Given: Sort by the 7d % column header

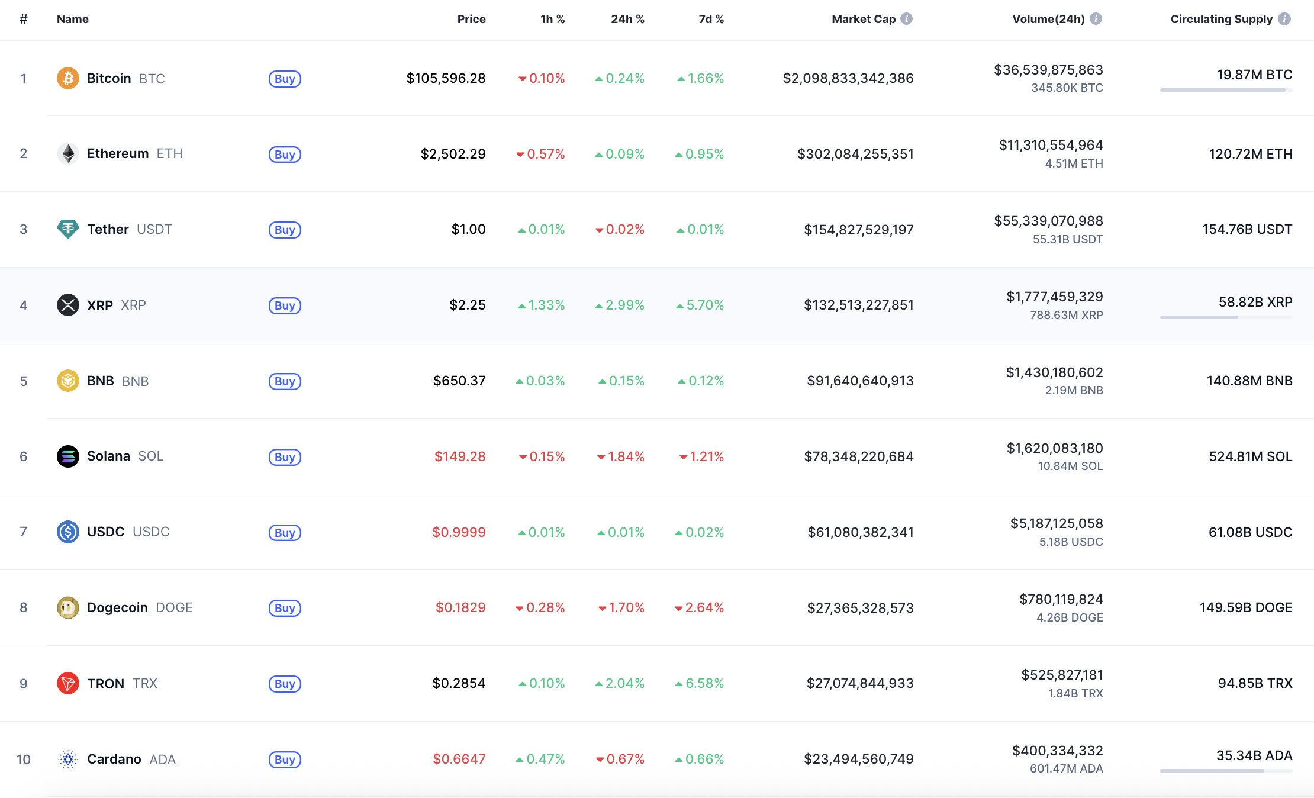Looking at the screenshot, I should point(711,19).
